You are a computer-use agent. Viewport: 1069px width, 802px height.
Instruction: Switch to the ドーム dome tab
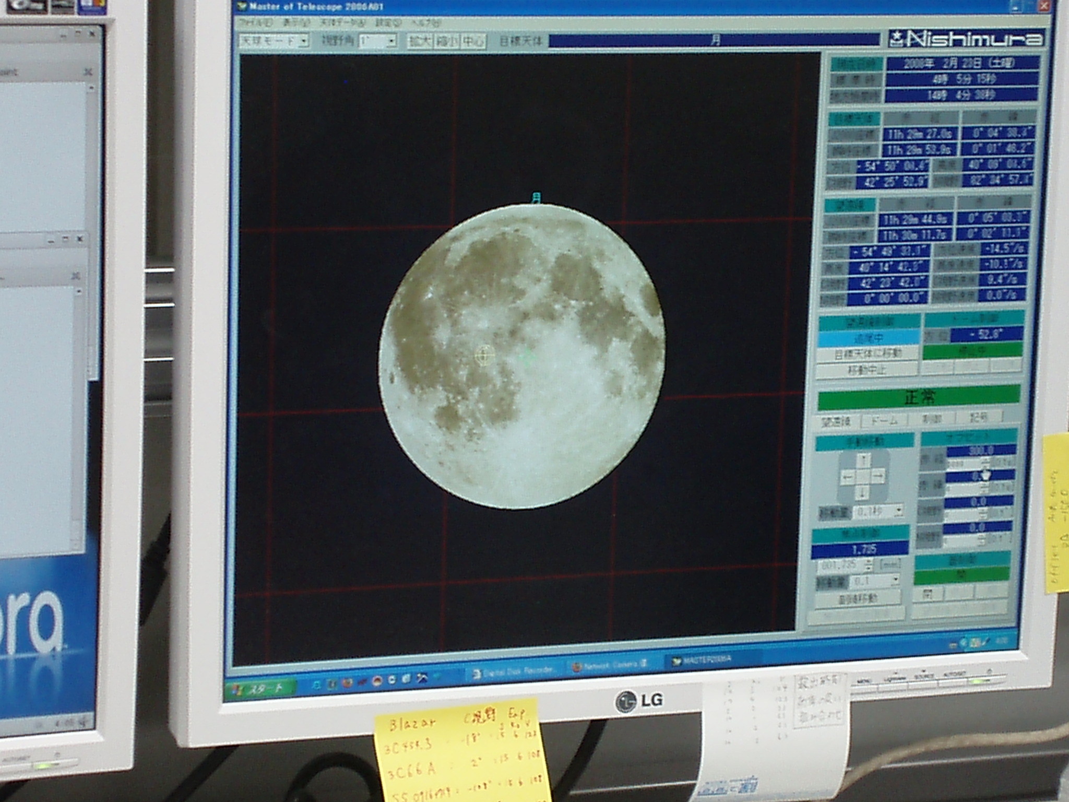tap(884, 420)
